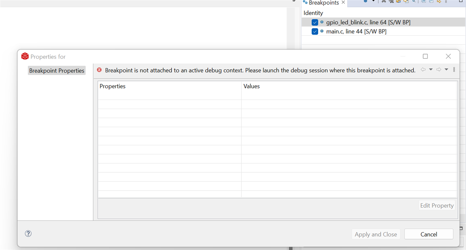Select Breakpoint Properties in the left pane
Image resolution: width=466 pixels, height=250 pixels.
[57, 71]
